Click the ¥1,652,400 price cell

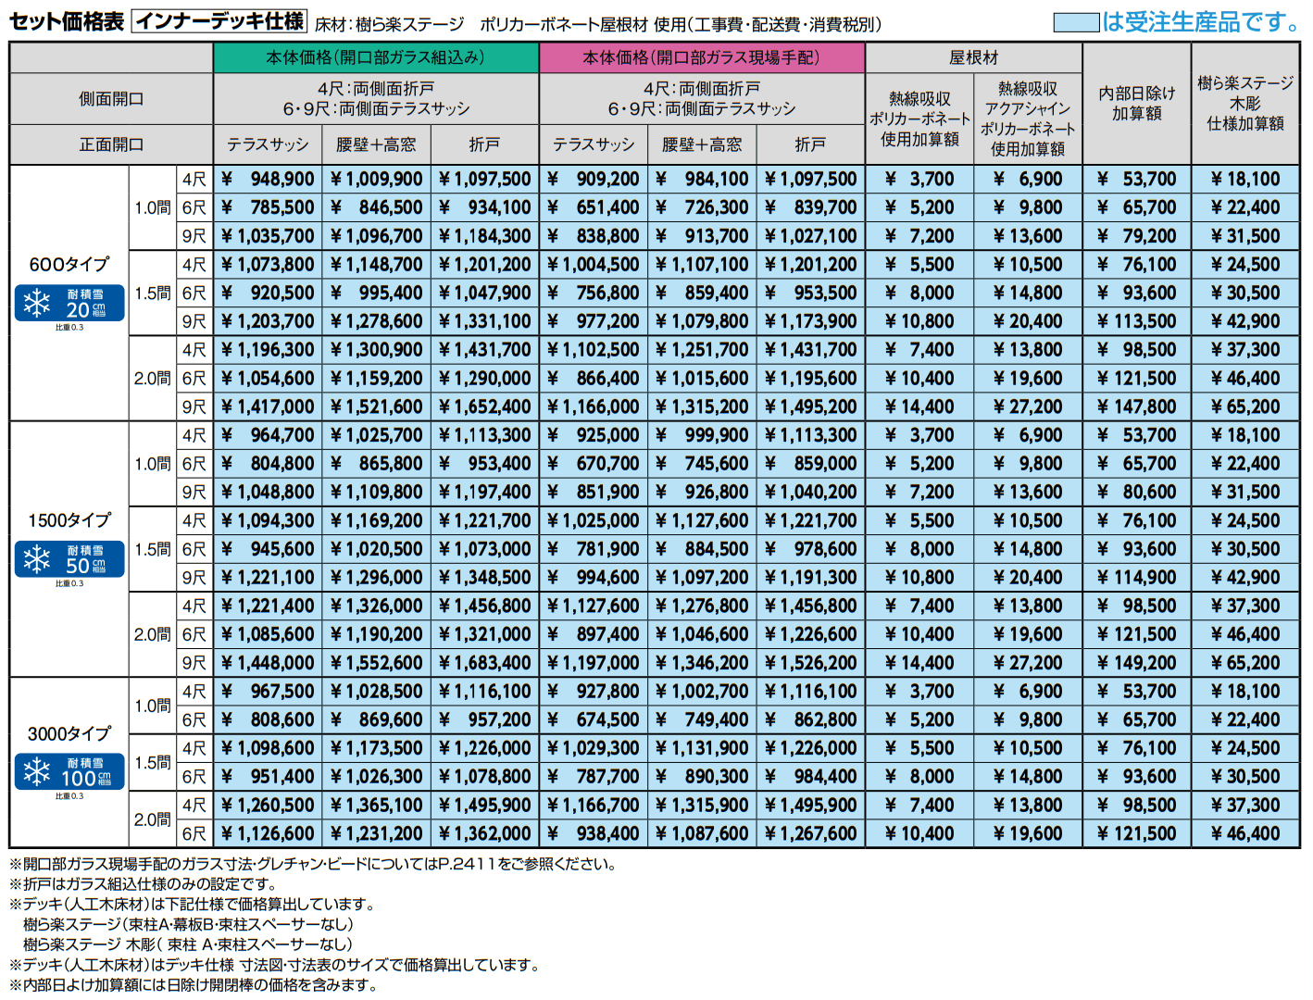tap(485, 406)
